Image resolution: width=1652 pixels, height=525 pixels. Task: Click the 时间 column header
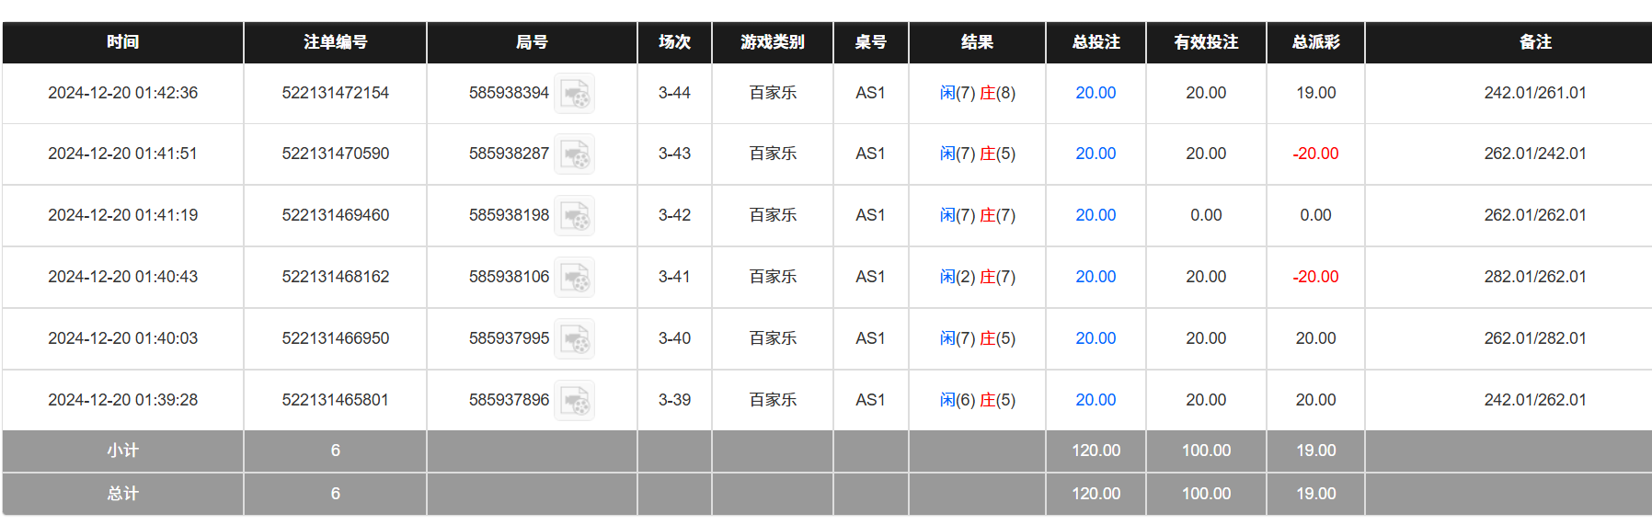click(x=122, y=42)
